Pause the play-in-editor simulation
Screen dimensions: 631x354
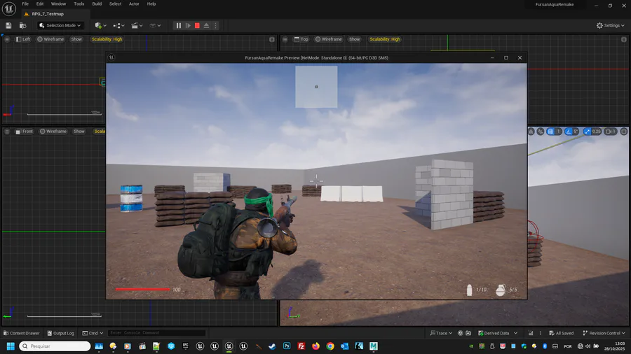[179, 25]
